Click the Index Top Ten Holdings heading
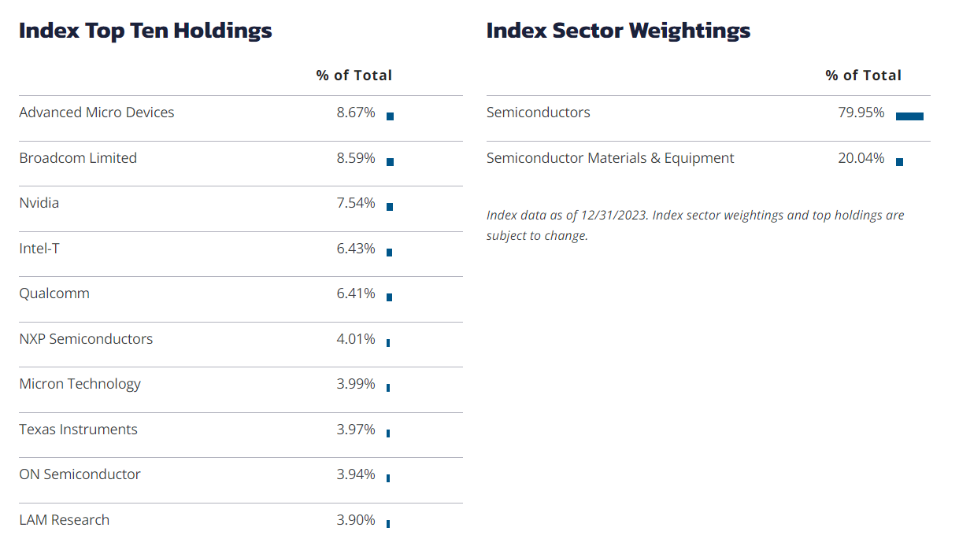959x557 pixels. click(x=146, y=31)
